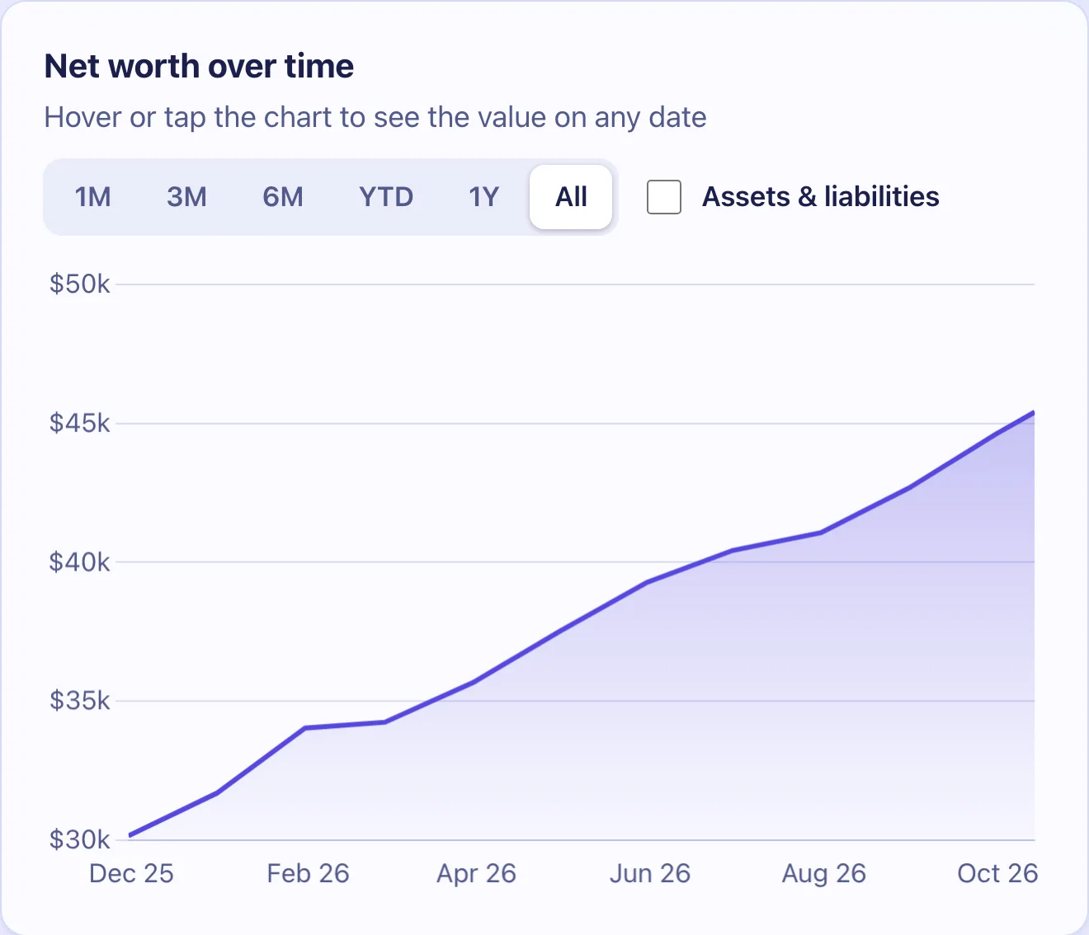The image size is (1089, 935).
Task: Click the $50k axis label
Action: [79, 284]
